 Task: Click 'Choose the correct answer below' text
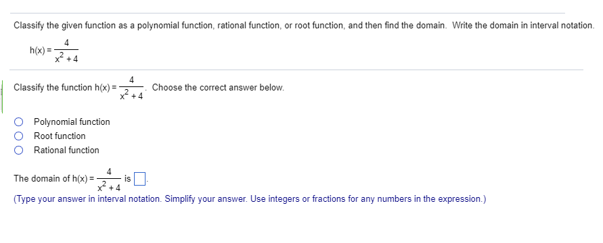tap(218, 87)
